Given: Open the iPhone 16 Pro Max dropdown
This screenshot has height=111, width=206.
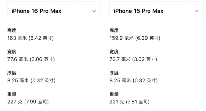Looking at the screenshot, I should click(54, 11).
